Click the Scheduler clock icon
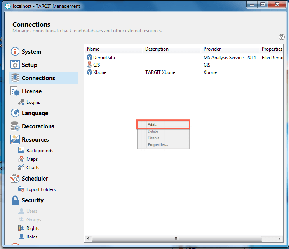289x249 pixels. 15,179
